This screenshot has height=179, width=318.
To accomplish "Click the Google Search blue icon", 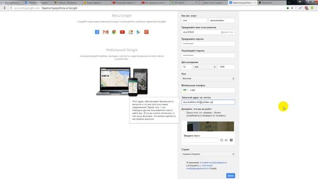I will 97,32.
